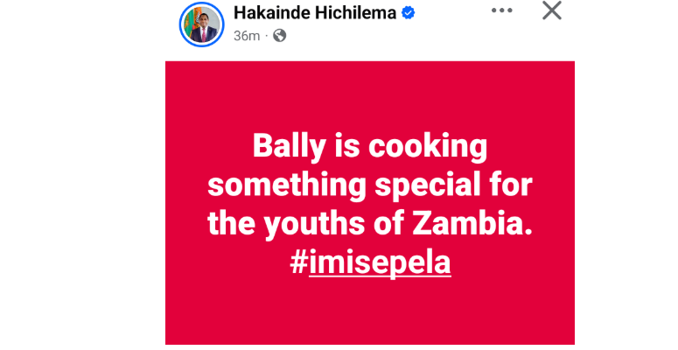Click empty red area below the hashtag
The width and height of the screenshot is (678, 350).
point(369,311)
